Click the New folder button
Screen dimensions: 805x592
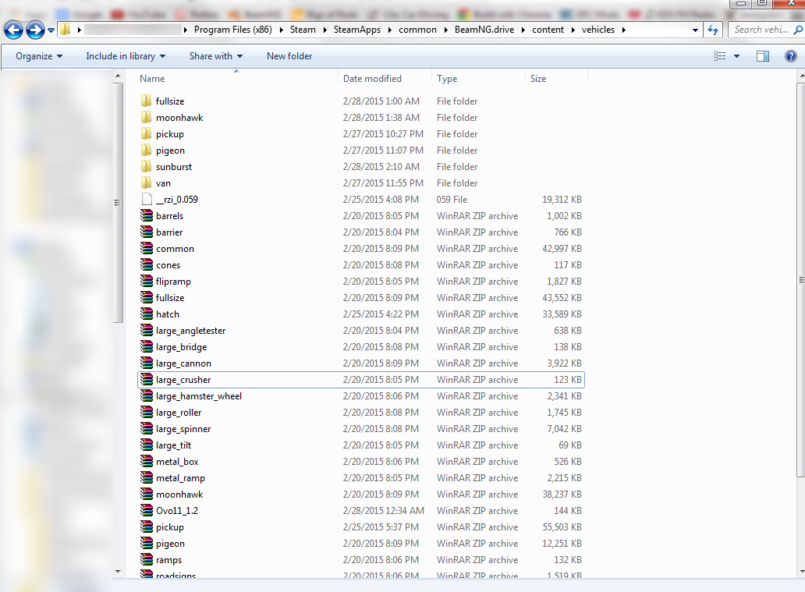click(x=289, y=56)
